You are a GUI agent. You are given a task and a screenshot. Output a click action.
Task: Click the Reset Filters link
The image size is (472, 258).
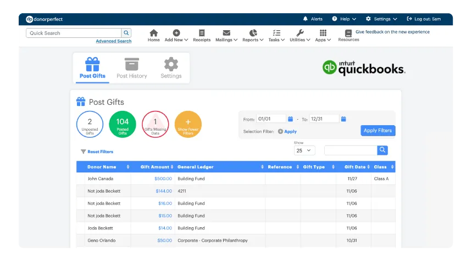pyautogui.click(x=100, y=152)
